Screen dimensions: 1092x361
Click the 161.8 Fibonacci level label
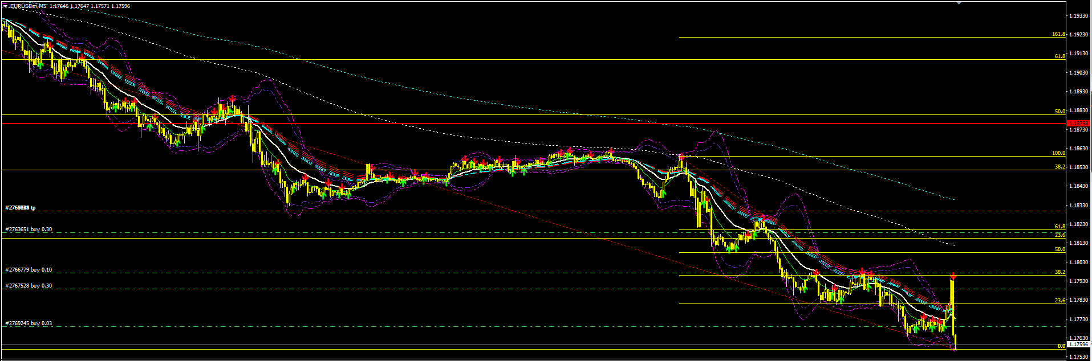click(x=1058, y=34)
